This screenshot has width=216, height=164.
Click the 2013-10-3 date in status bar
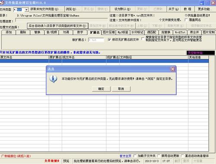[152, 161]
